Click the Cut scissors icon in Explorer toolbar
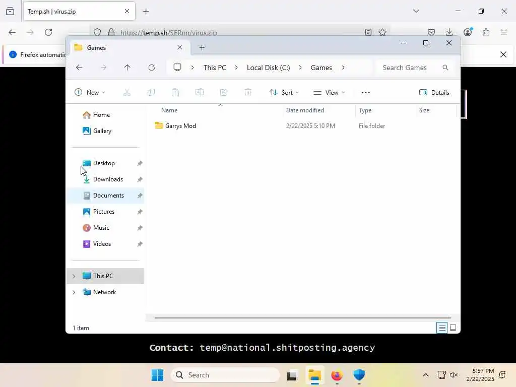 pos(126,93)
